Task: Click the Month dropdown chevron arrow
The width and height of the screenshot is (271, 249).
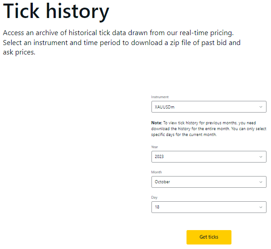Action: 261,182
